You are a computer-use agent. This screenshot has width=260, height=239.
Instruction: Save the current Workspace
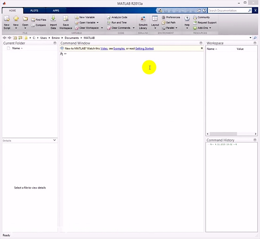pos(66,22)
